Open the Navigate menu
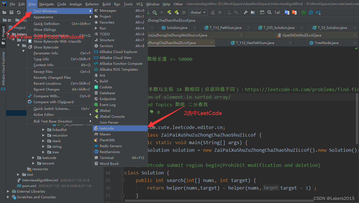 [46, 4]
